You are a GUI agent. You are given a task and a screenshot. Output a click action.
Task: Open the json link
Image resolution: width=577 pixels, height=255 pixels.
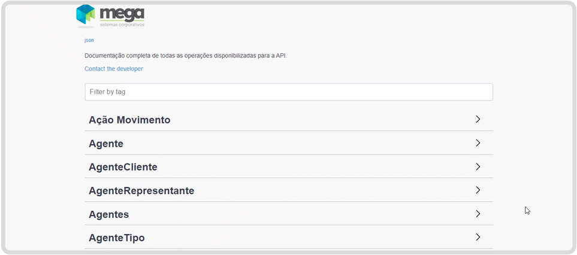(89, 40)
